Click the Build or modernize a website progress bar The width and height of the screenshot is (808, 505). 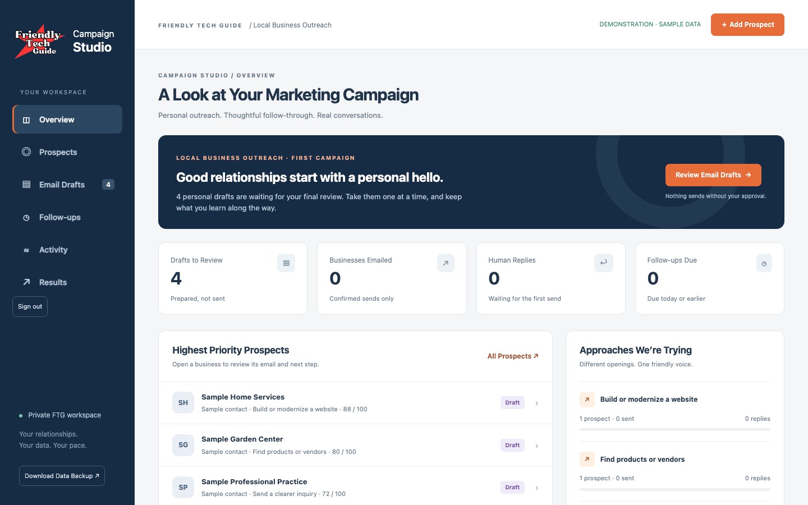675,430
